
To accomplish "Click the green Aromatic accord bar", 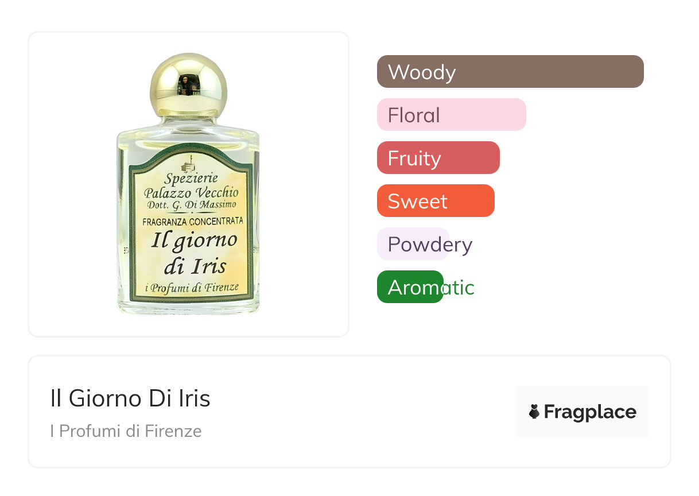I will pyautogui.click(x=410, y=287).
